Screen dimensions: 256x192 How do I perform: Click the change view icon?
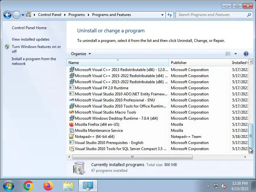[x=228, y=54]
